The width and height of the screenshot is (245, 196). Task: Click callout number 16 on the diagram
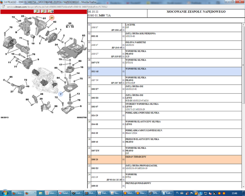tap(82, 67)
